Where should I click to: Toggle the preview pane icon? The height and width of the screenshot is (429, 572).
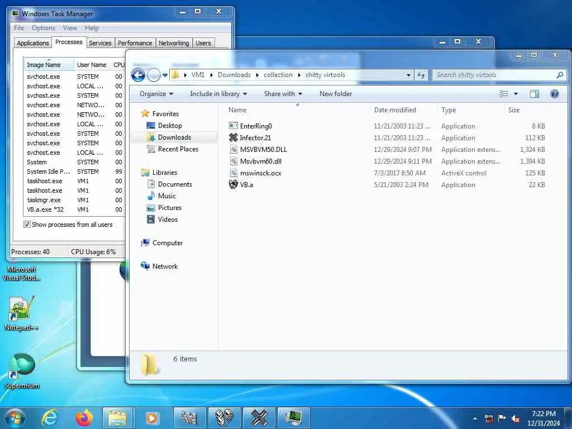(x=535, y=94)
